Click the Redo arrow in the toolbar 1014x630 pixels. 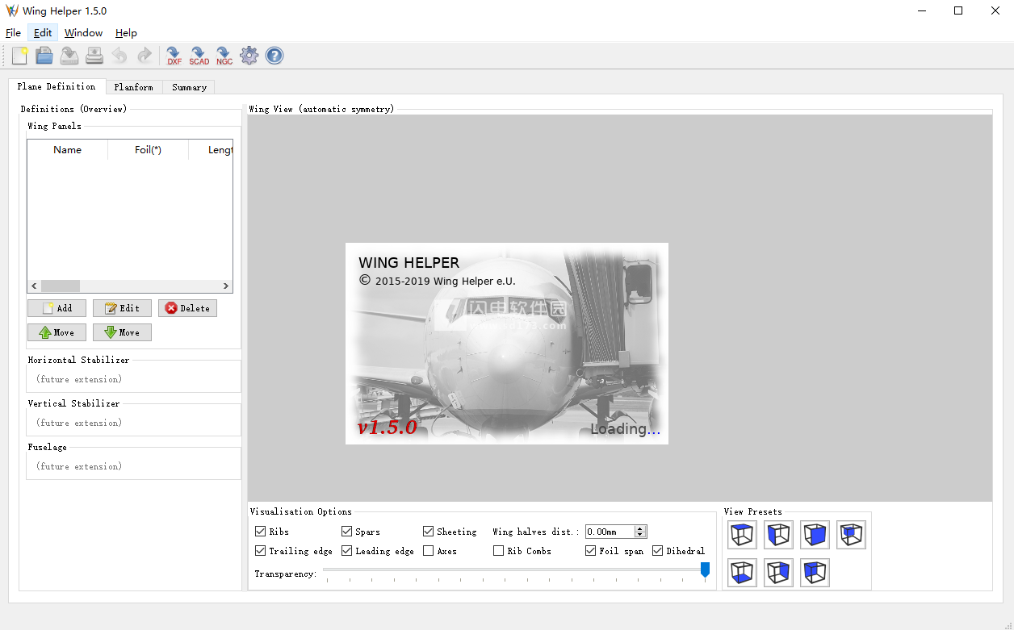pyautogui.click(x=145, y=56)
